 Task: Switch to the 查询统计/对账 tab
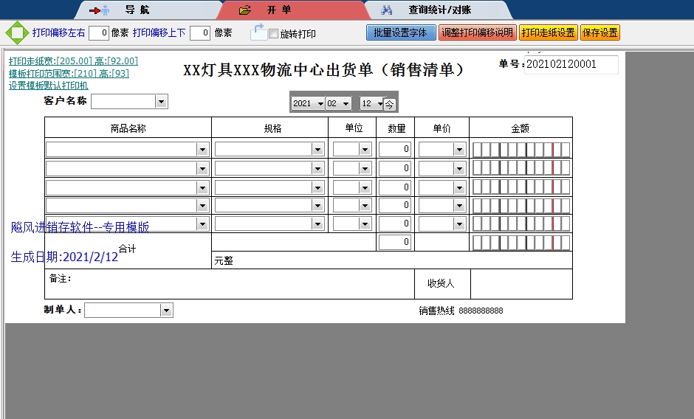(440, 10)
